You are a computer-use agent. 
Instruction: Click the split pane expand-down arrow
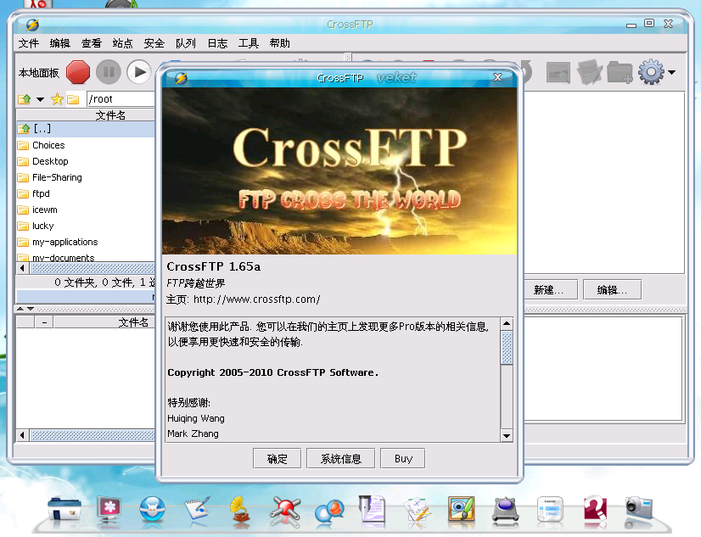[31, 309]
